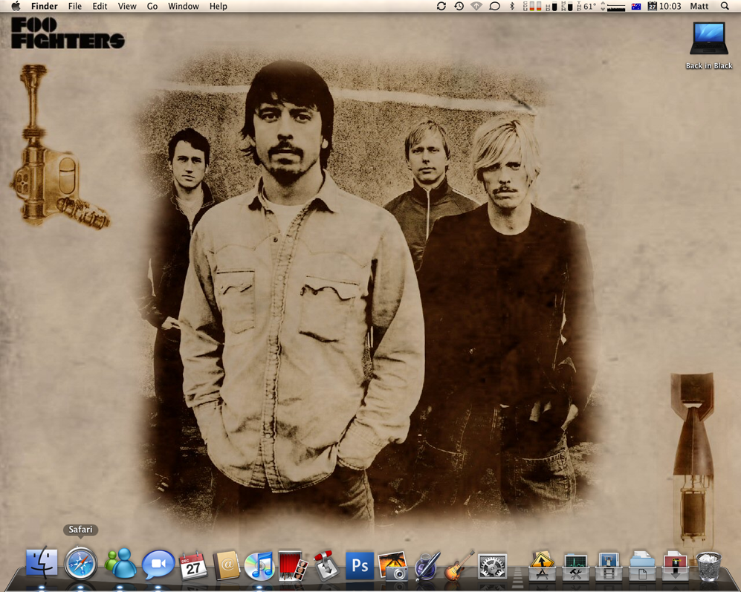This screenshot has height=592, width=741.
Task: Open the Downloads stack in Dock
Action: [x=676, y=565]
